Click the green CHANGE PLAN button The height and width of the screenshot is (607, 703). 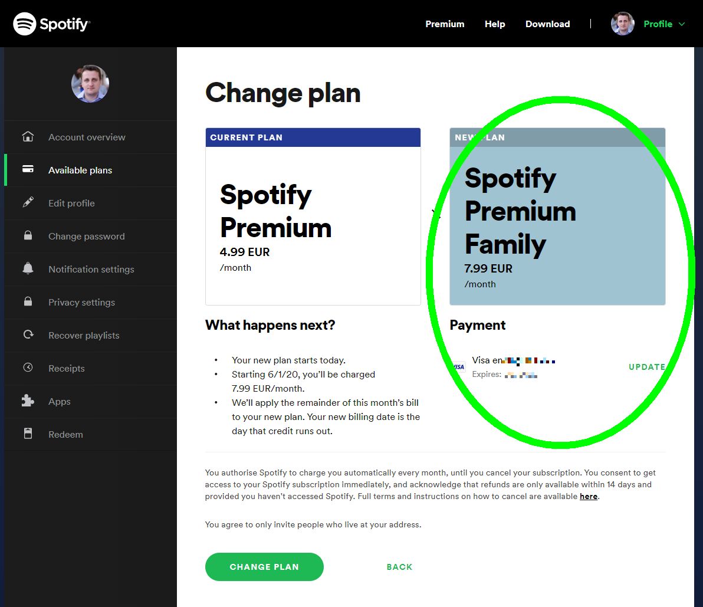(x=264, y=567)
